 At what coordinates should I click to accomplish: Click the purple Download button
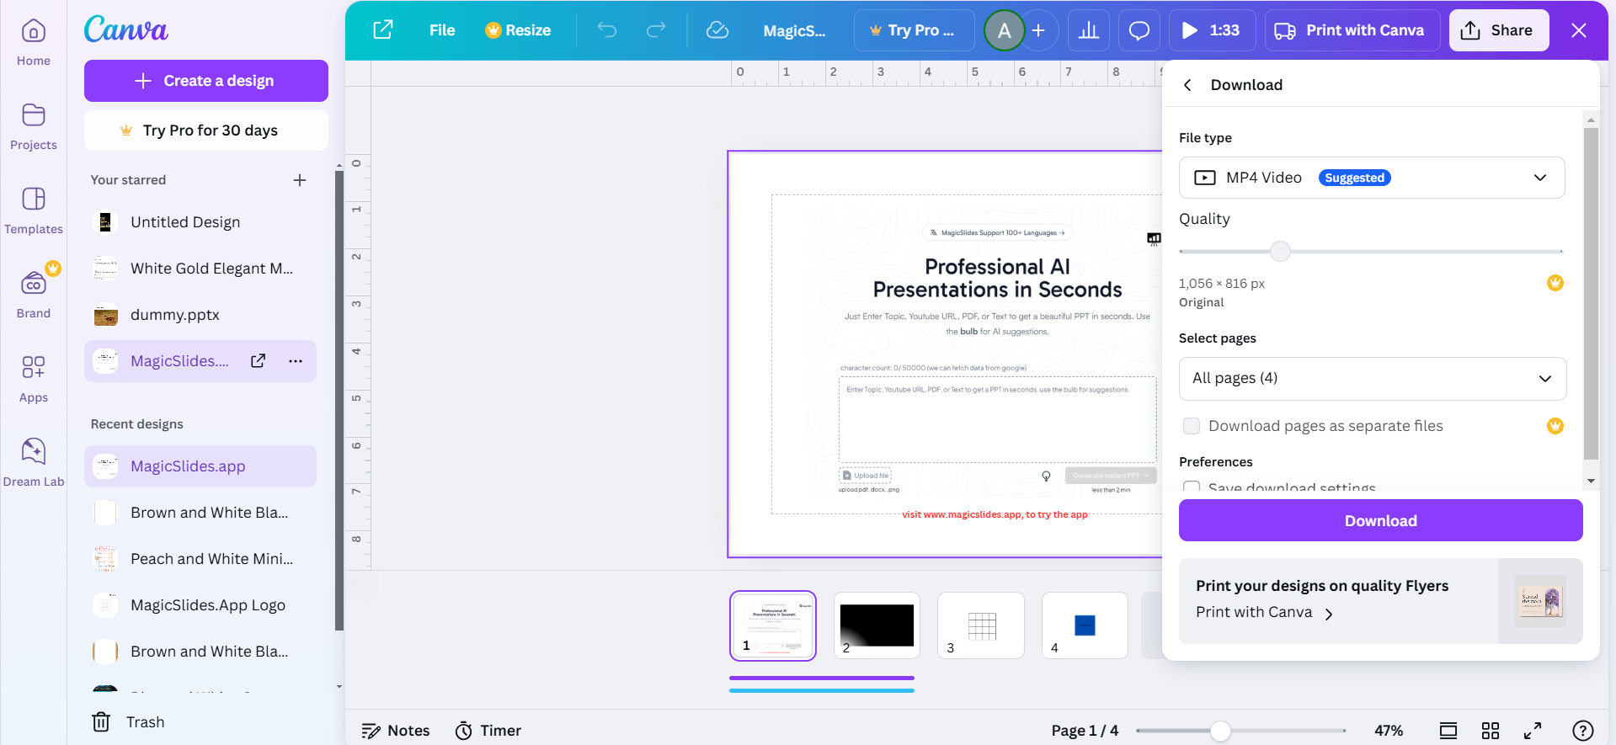(x=1380, y=520)
